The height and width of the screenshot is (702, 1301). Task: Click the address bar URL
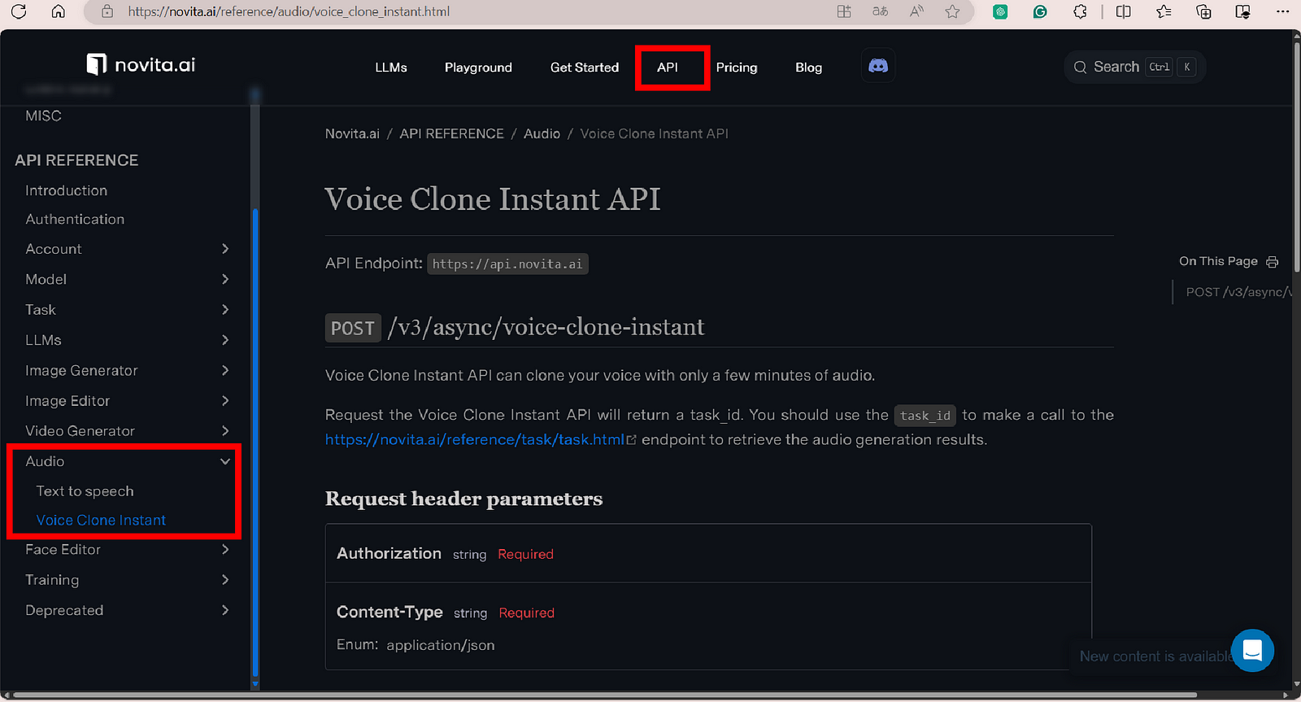pyautogui.click(x=289, y=11)
